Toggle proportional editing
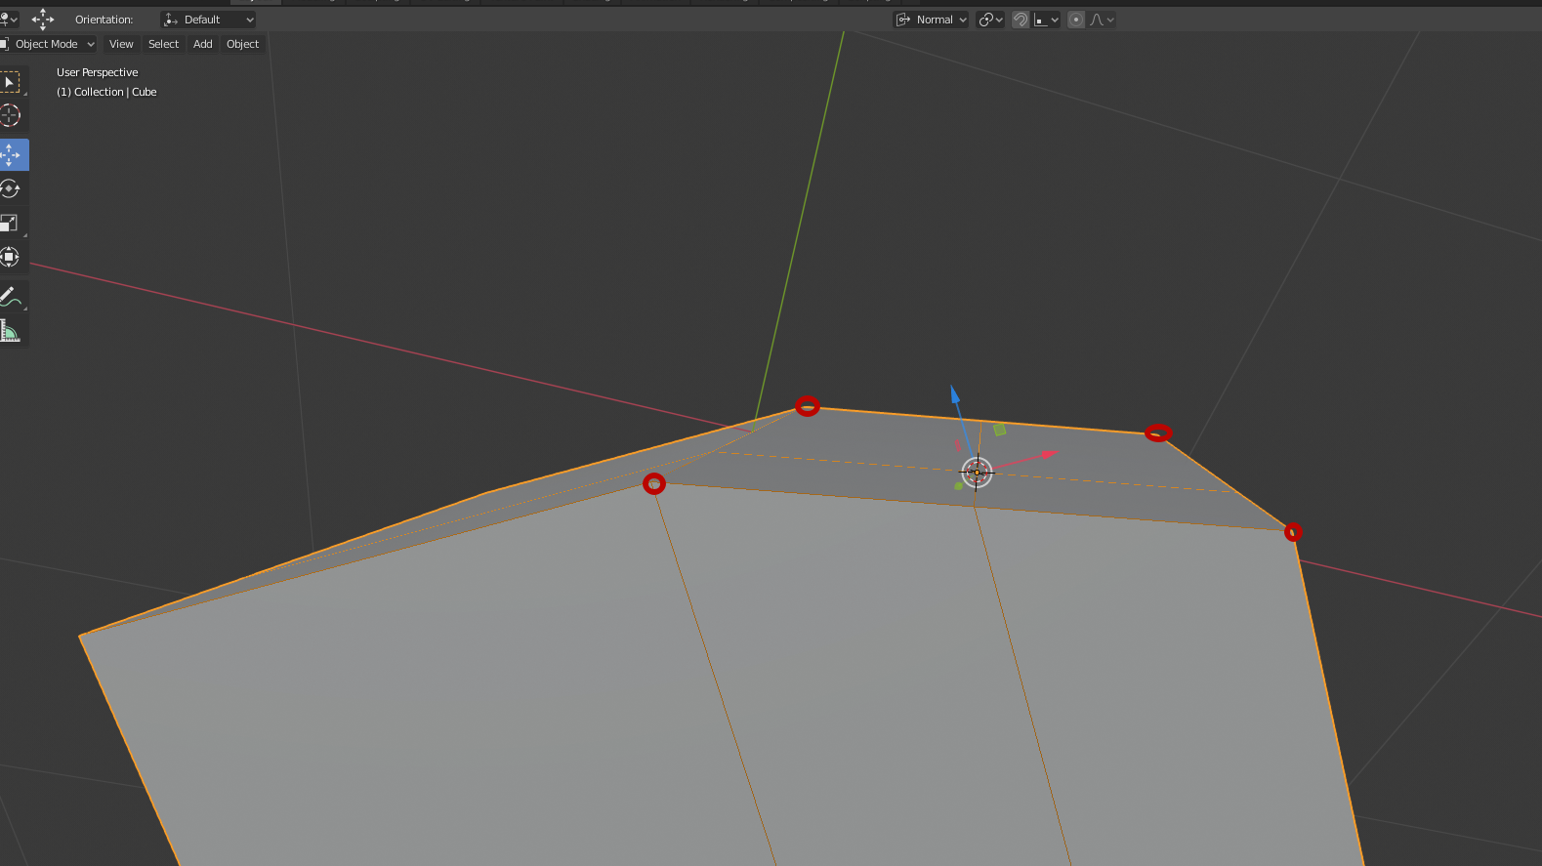This screenshot has height=866, width=1542. point(1076,20)
